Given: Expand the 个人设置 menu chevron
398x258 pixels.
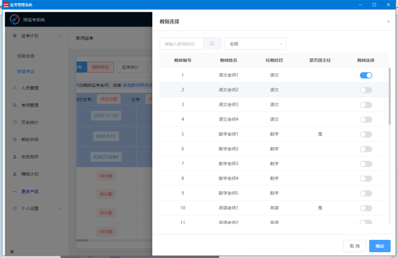Looking at the screenshot, I should (60, 208).
